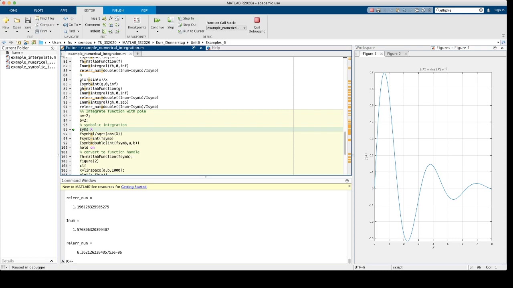
Task: Click the Print tool
Action: click(x=41, y=31)
